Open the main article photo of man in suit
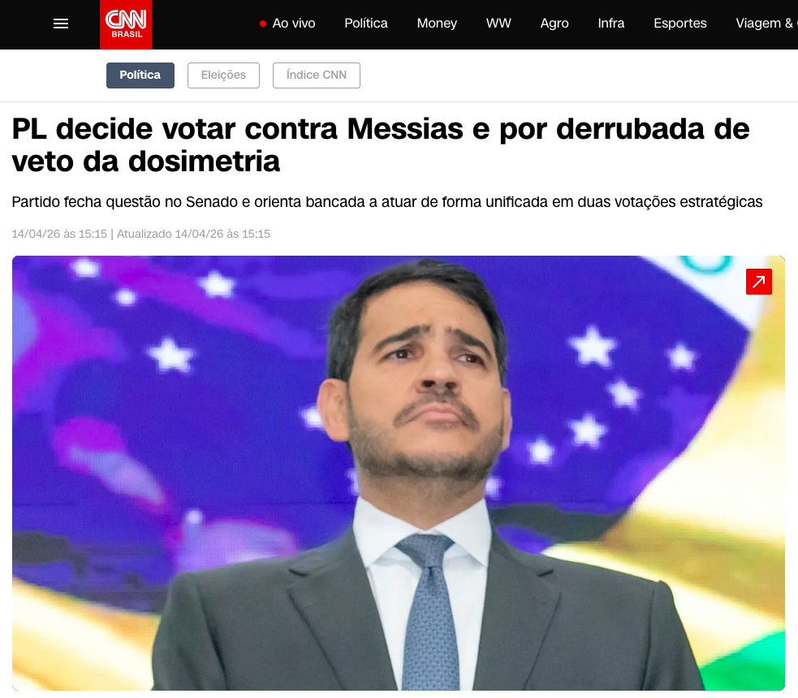Screen dimensions: 798x698 click(399, 473)
